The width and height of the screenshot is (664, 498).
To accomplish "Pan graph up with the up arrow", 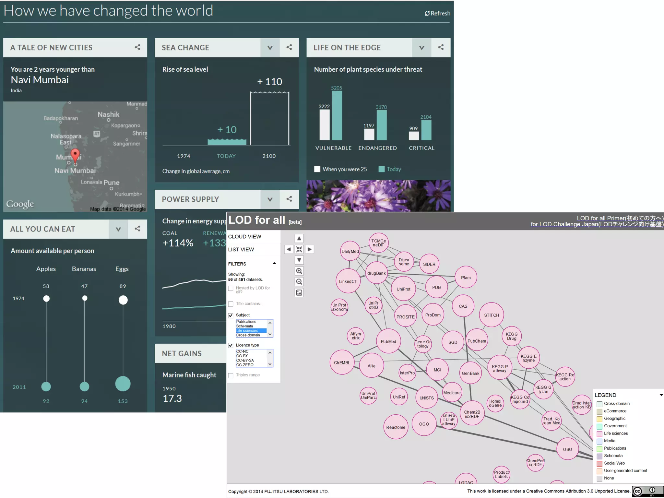I will [x=299, y=239].
